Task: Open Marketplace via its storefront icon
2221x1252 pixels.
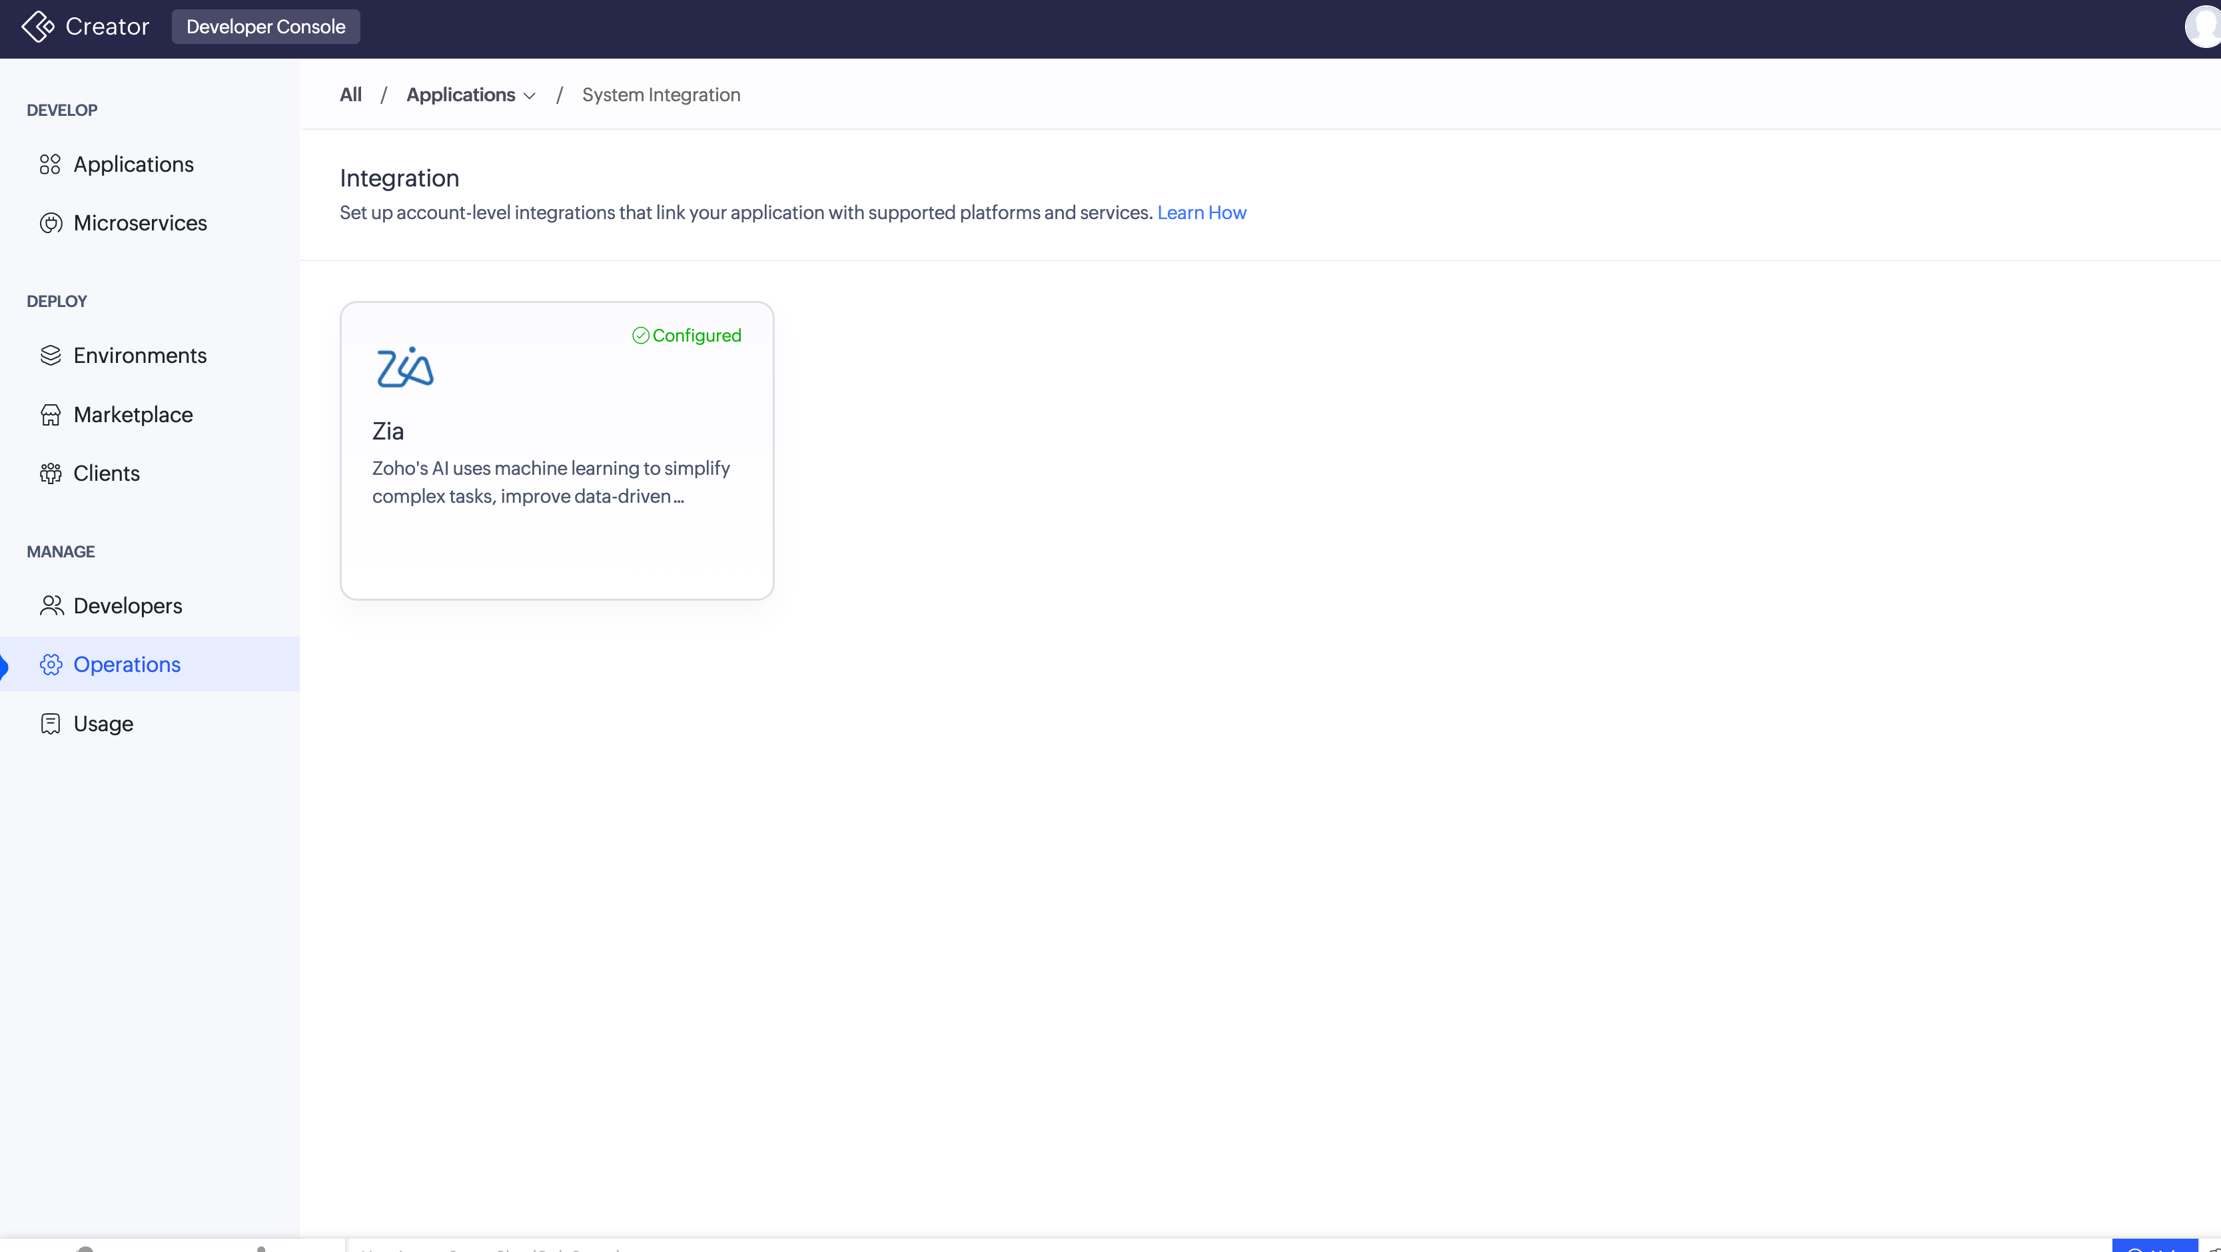Action: (x=51, y=416)
